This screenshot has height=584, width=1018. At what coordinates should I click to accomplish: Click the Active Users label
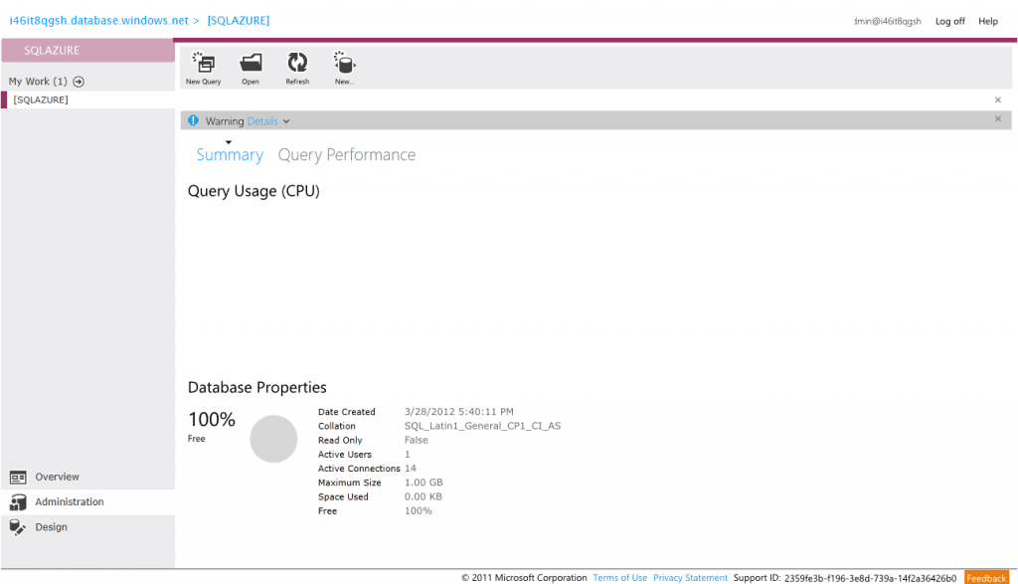pyautogui.click(x=345, y=455)
